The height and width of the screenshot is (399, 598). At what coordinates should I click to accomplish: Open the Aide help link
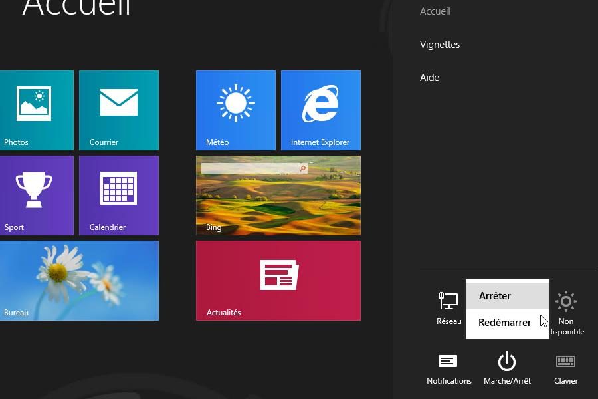[430, 78]
